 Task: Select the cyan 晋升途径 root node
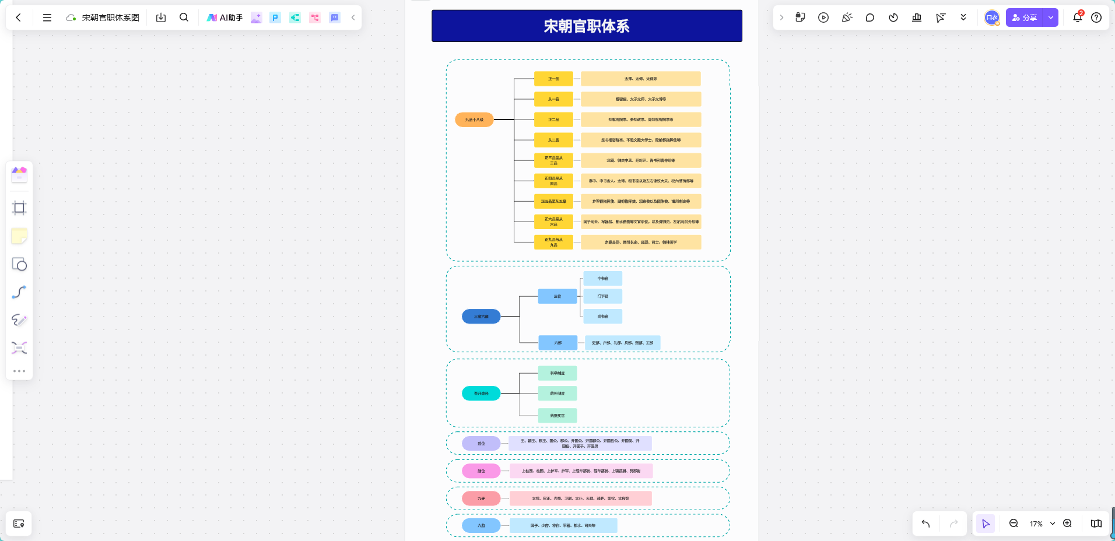click(x=481, y=394)
